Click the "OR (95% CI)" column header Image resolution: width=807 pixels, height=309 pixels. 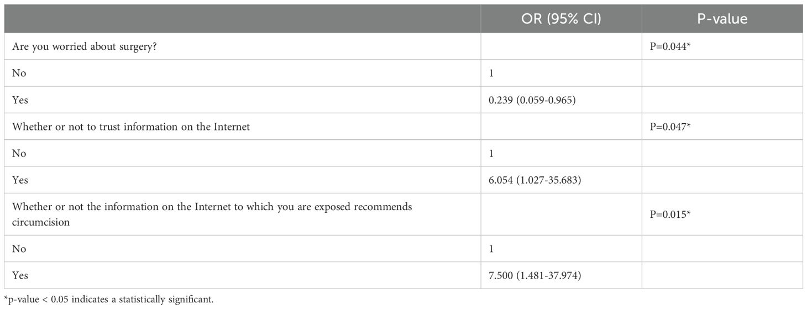560,19
